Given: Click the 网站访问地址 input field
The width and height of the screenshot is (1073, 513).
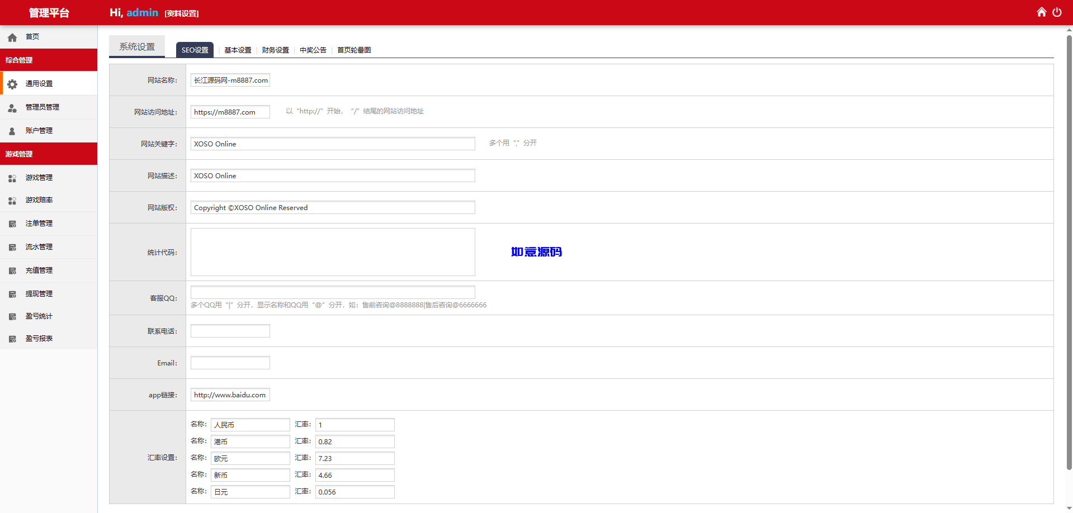Looking at the screenshot, I should click(x=230, y=112).
